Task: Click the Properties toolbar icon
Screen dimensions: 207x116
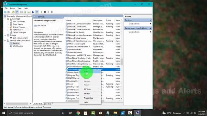Action: tap(21, 12)
